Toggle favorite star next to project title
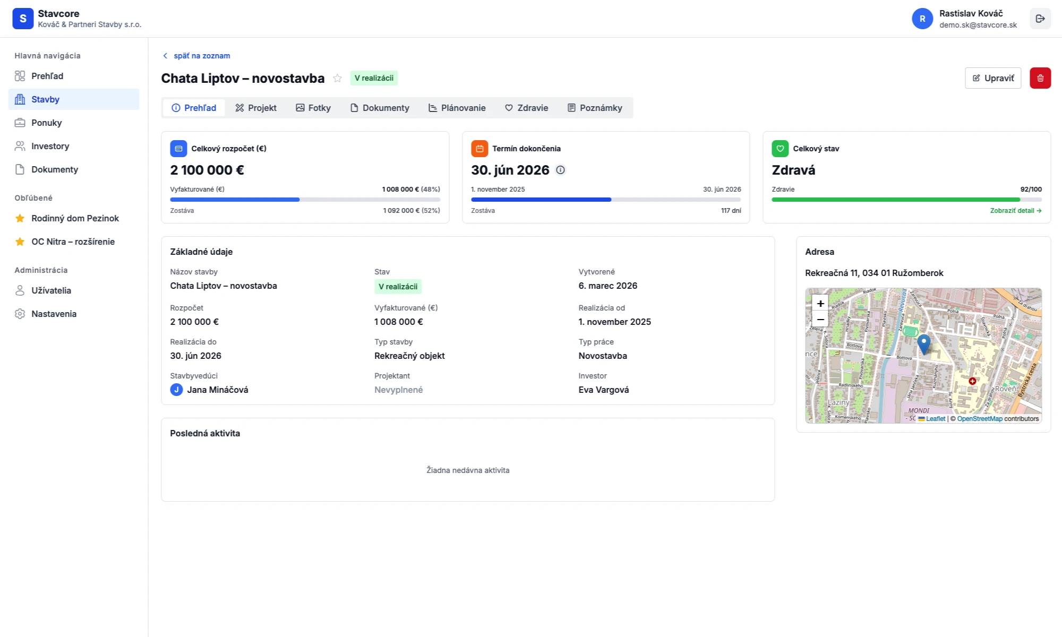 (337, 78)
